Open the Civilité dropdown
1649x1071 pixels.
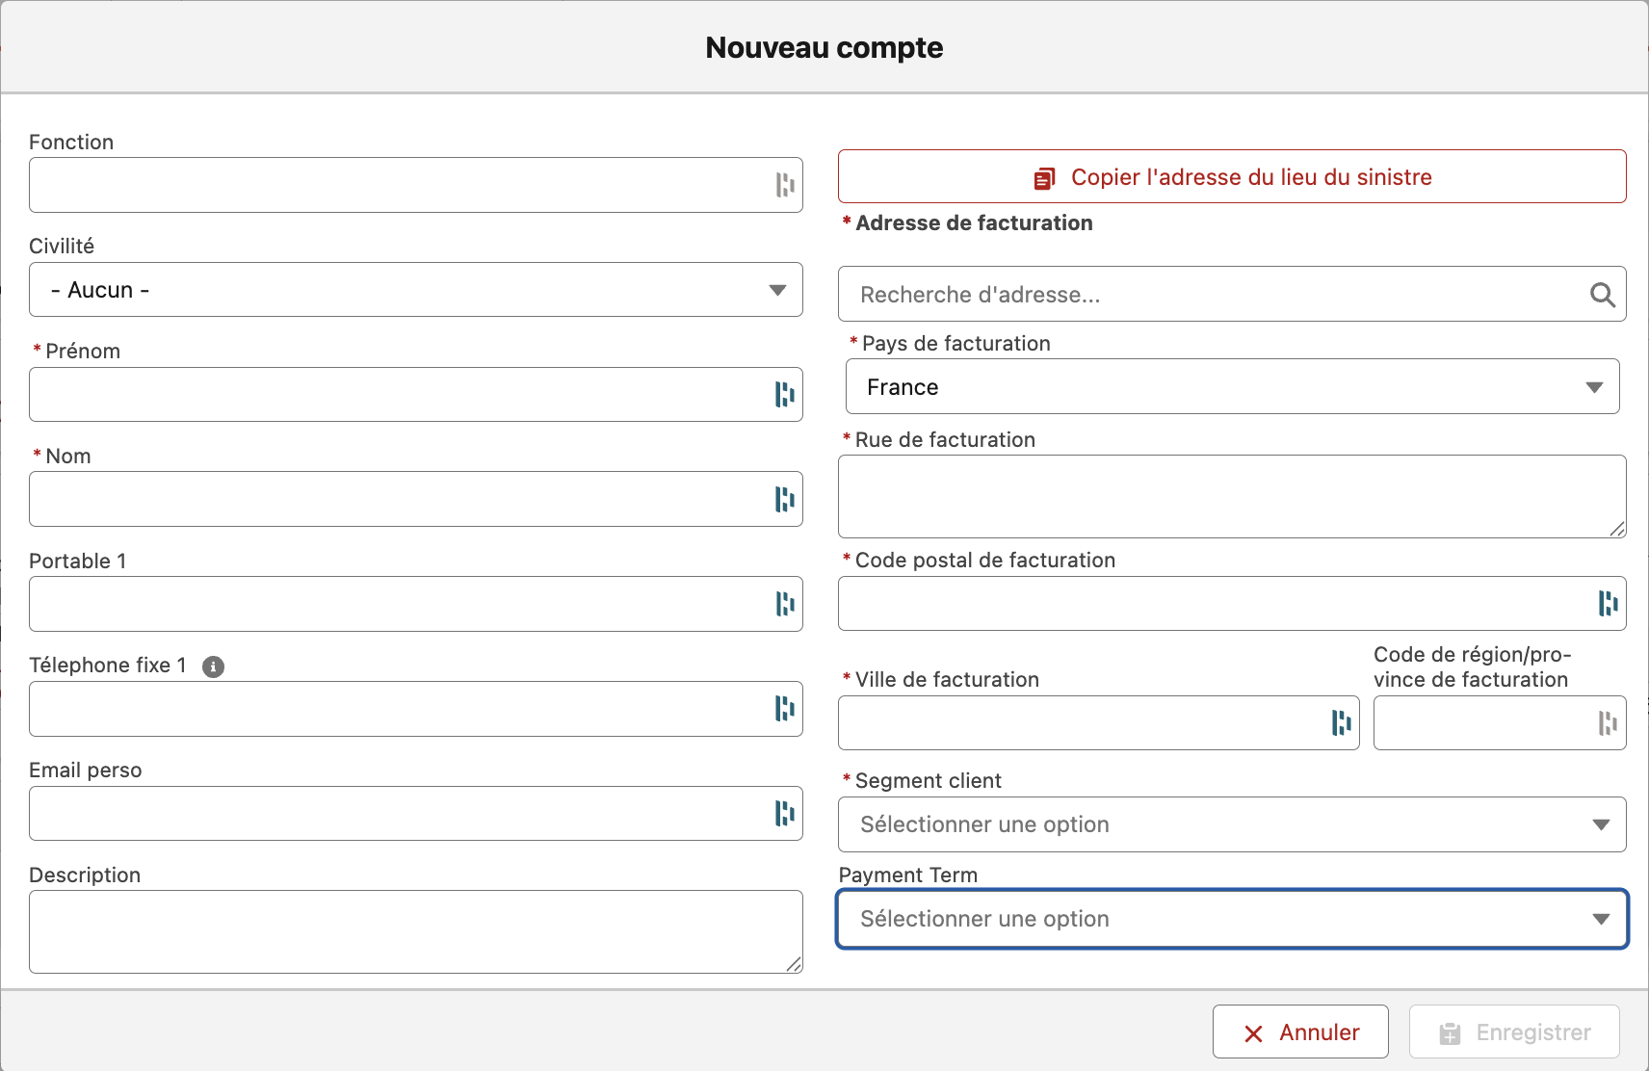coord(416,290)
